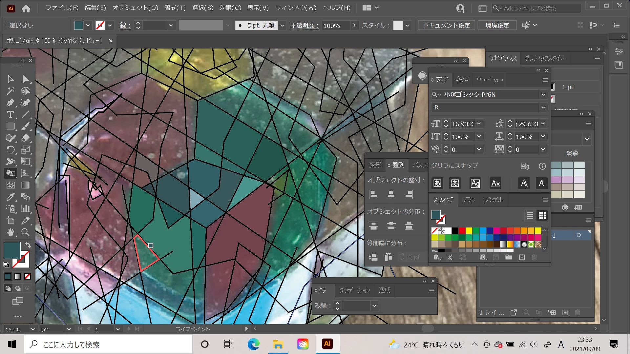Select the Pen tool
Screen dimensions: 630x354
coord(10,103)
